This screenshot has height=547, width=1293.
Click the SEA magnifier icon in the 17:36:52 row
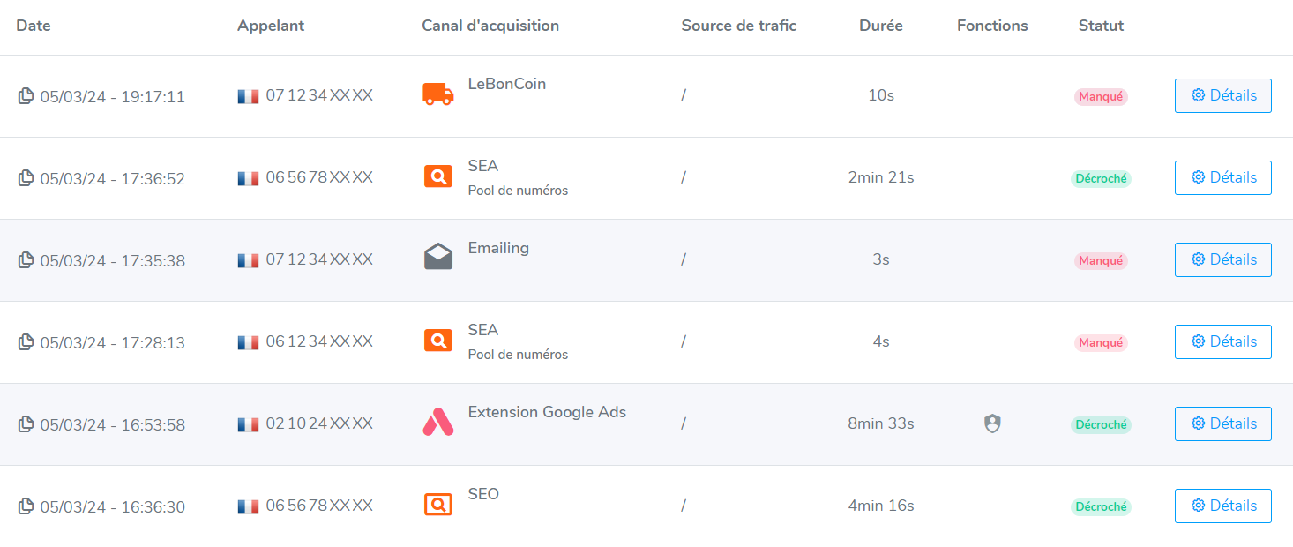(x=438, y=176)
